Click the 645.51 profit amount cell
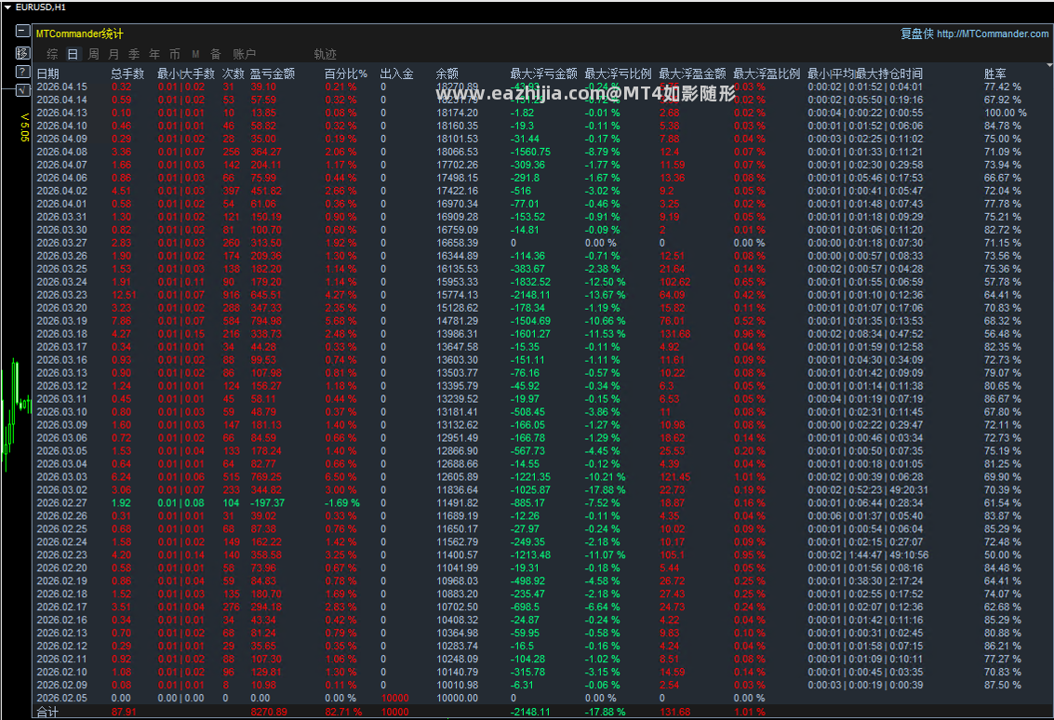1054x720 pixels. click(x=266, y=295)
